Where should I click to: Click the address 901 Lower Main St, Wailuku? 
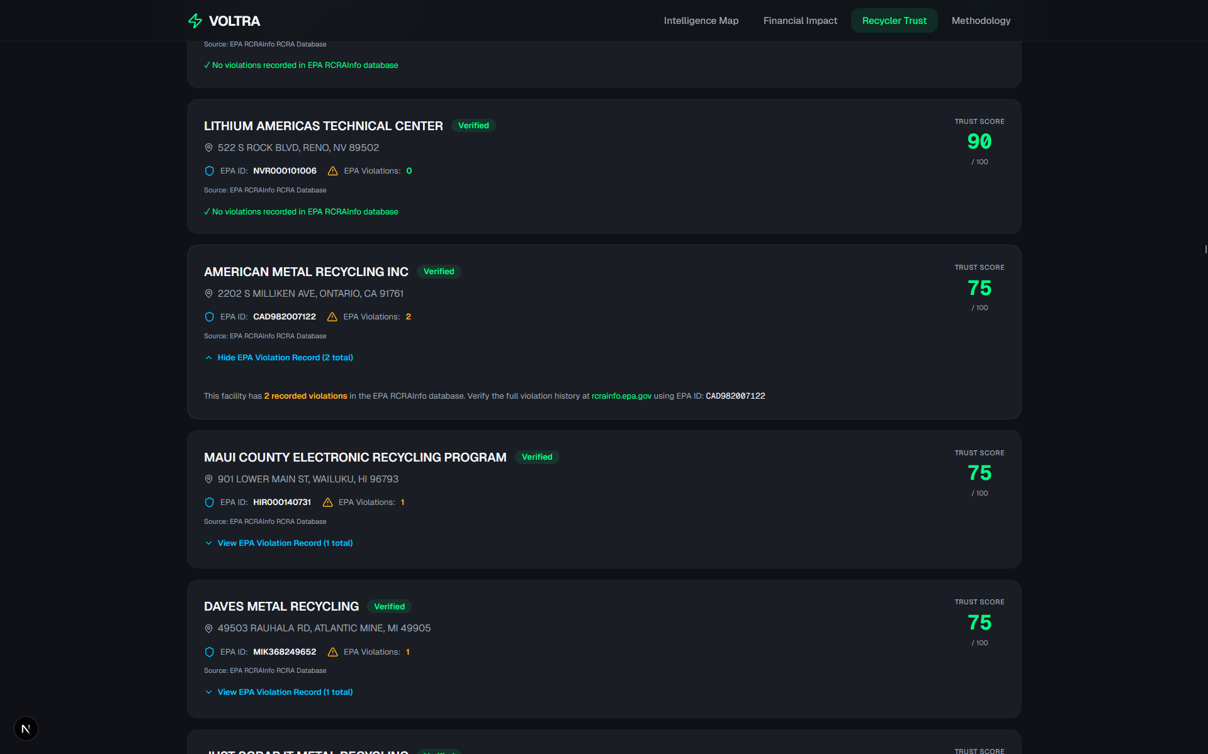(308, 479)
